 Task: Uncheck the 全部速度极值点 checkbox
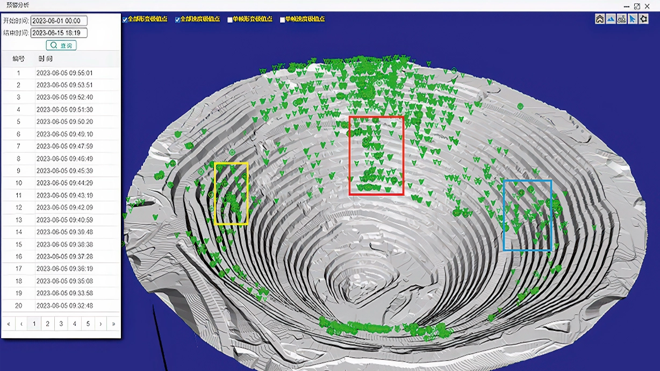point(178,19)
